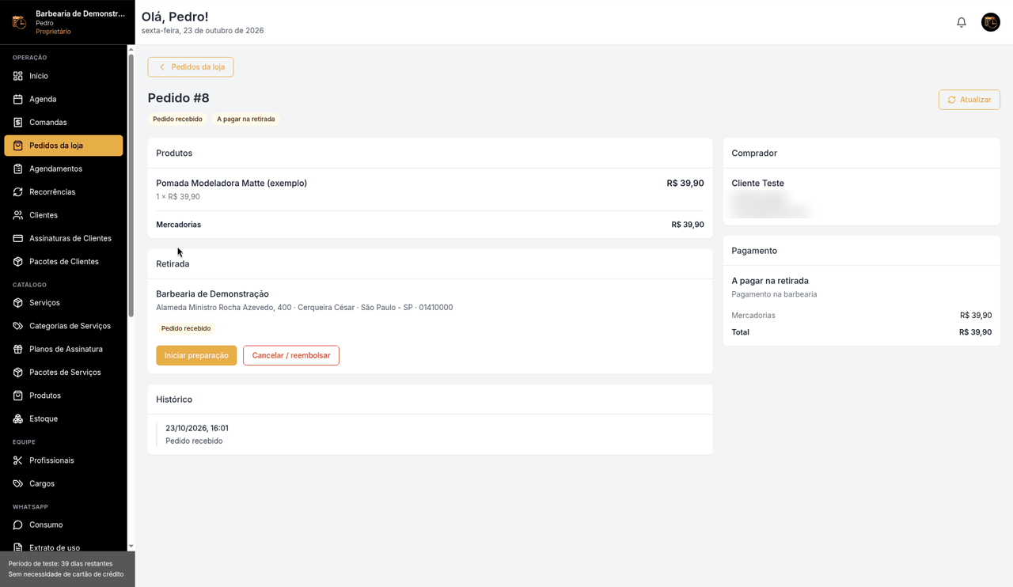
Task: Click the pickup address line
Action: pos(305,308)
